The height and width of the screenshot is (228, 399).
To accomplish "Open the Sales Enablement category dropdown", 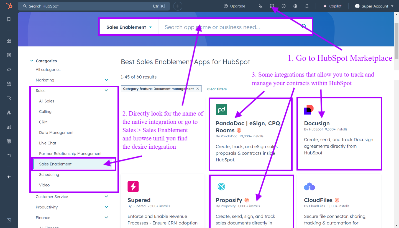I will (128, 27).
